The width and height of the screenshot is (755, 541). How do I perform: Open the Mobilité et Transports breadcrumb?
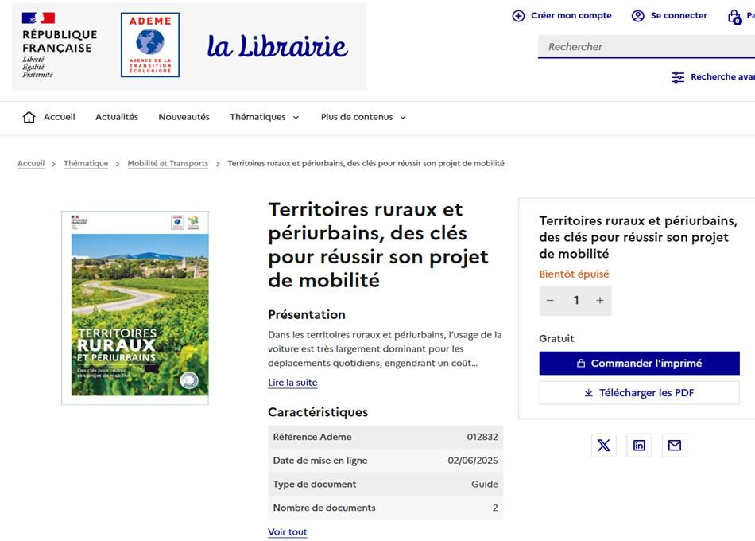[x=168, y=163]
